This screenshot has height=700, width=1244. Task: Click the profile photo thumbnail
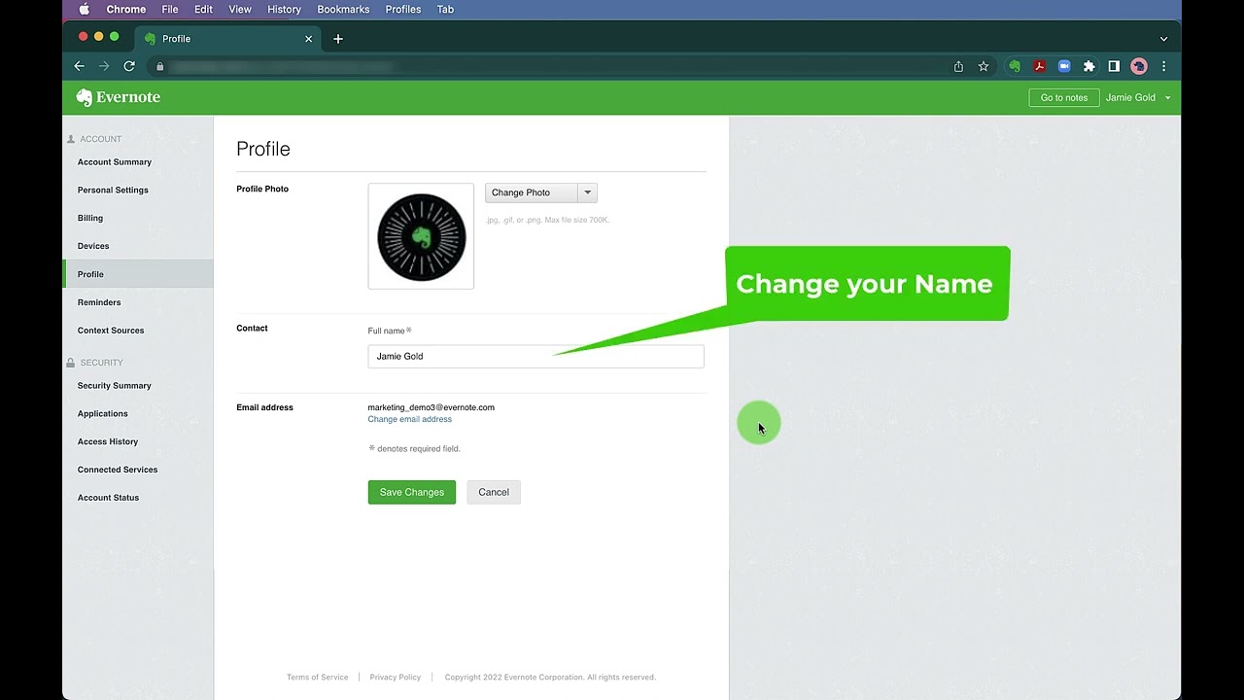click(x=421, y=236)
